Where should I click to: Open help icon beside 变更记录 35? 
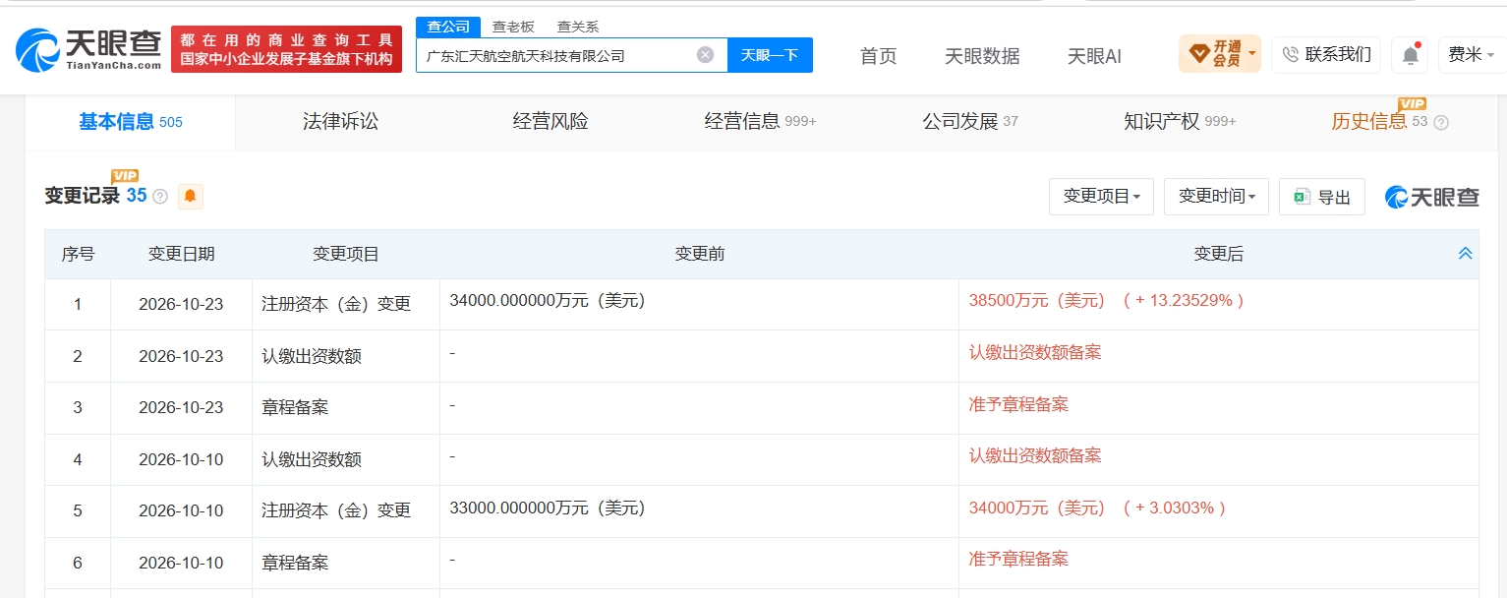(160, 197)
